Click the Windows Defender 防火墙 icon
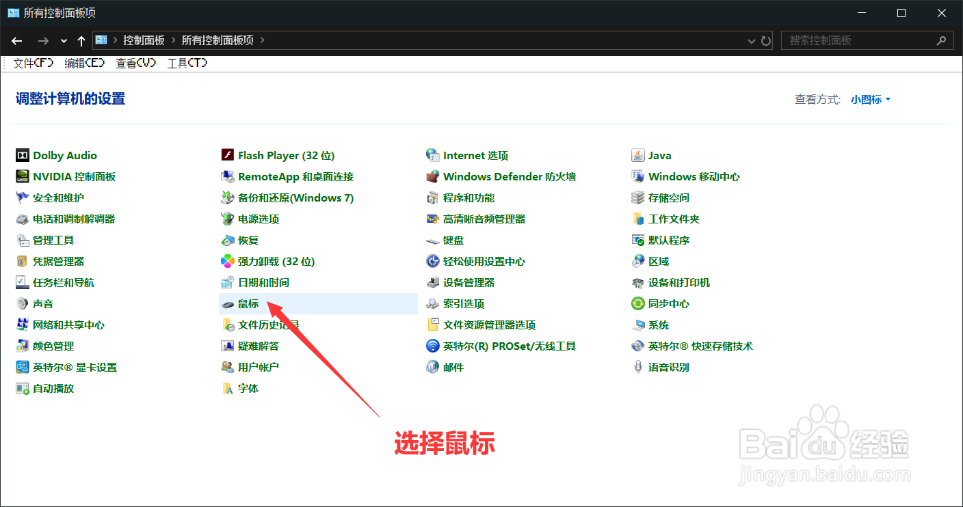Image resolution: width=963 pixels, height=507 pixels. point(432,176)
